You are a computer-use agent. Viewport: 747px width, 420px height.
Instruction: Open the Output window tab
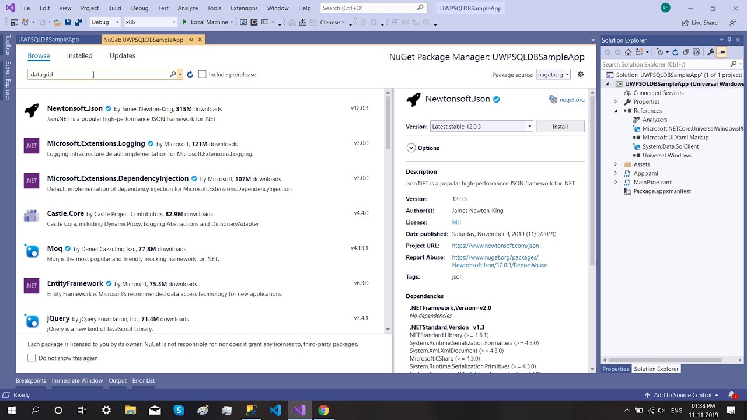click(x=117, y=380)
